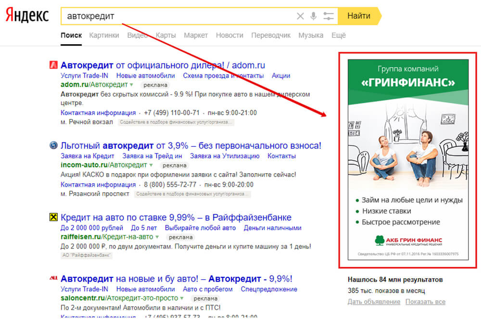This screenshot has height=320, width=481.
Task: Expand the saloncentr.ru URL dropdown arrow
Action: [182, 298]
